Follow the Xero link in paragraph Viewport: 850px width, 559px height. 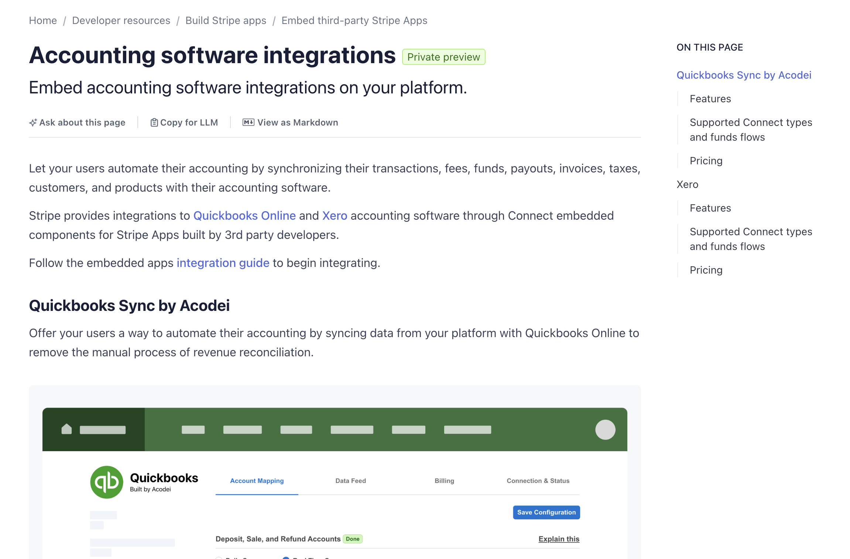pyautogui.click(x=335, y=216)
